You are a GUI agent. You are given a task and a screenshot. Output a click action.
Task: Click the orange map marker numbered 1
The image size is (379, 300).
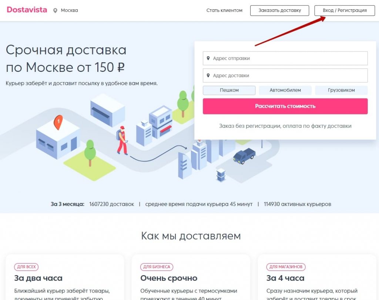58,122
